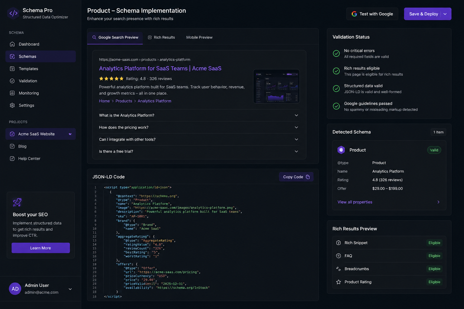This screenshot has height=309, width=464.
Task: Click the '$29.00 – $199.00' offer value
Action: click(x=388, y=189)
